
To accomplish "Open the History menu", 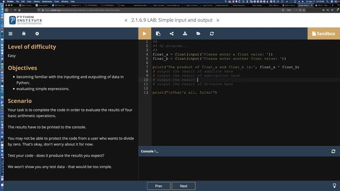I will click(x=37, y=1).
